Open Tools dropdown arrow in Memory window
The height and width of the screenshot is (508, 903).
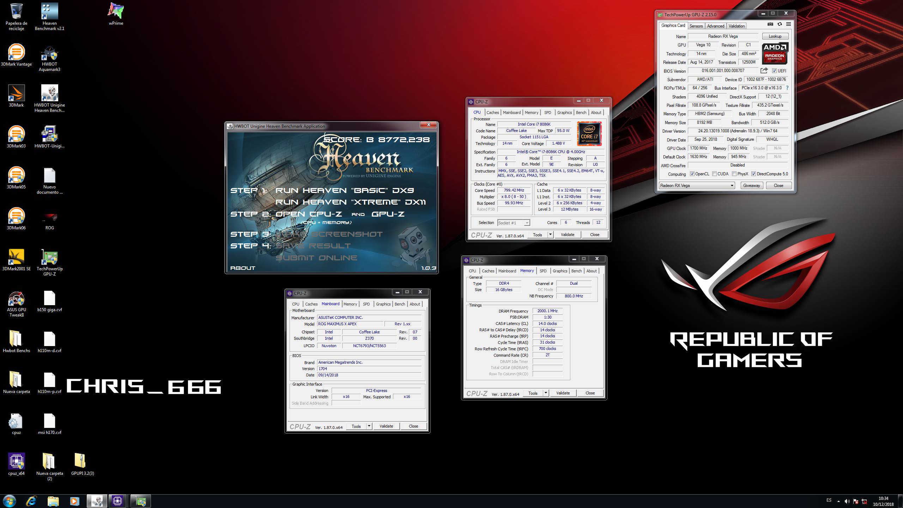tap(545, 393)
